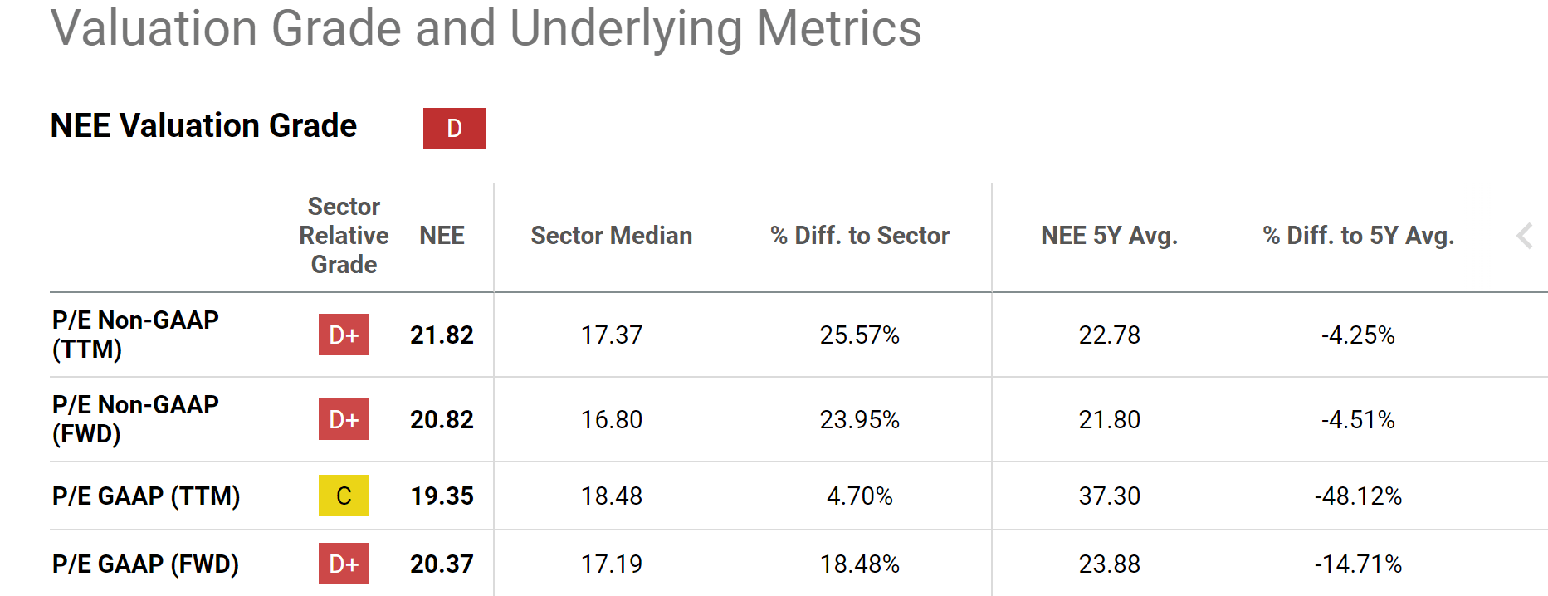
Task: Click the Sector Median column header
Action: [x=611, y=236]
